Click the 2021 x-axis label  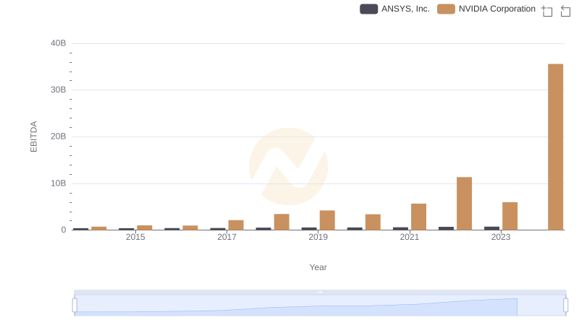(410, 237)
